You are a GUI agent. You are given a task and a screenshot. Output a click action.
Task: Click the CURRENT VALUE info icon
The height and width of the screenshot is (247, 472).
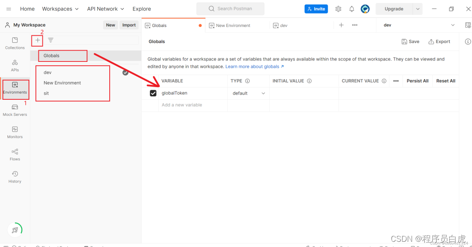pyautogui.click(x=384, y=81)
